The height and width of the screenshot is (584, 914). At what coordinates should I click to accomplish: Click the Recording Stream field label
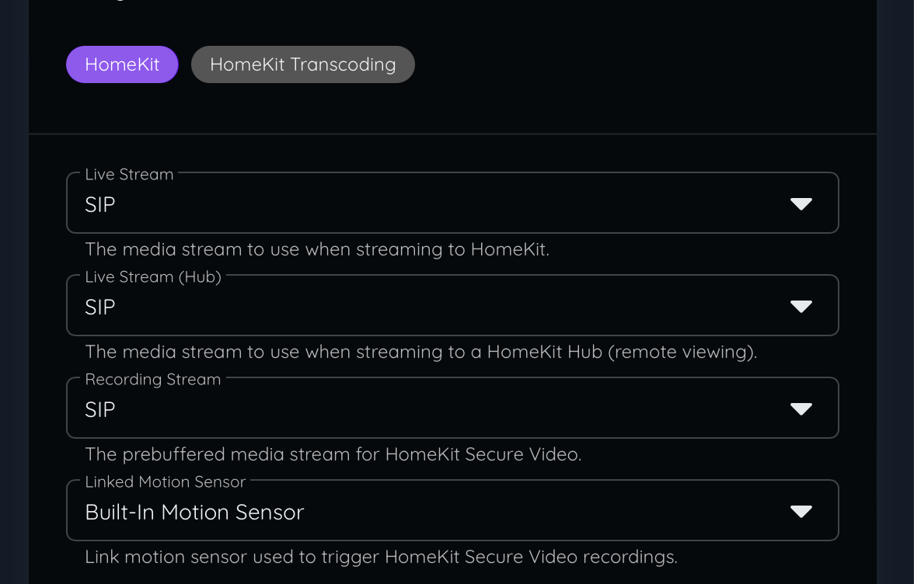tap(152, 379)
